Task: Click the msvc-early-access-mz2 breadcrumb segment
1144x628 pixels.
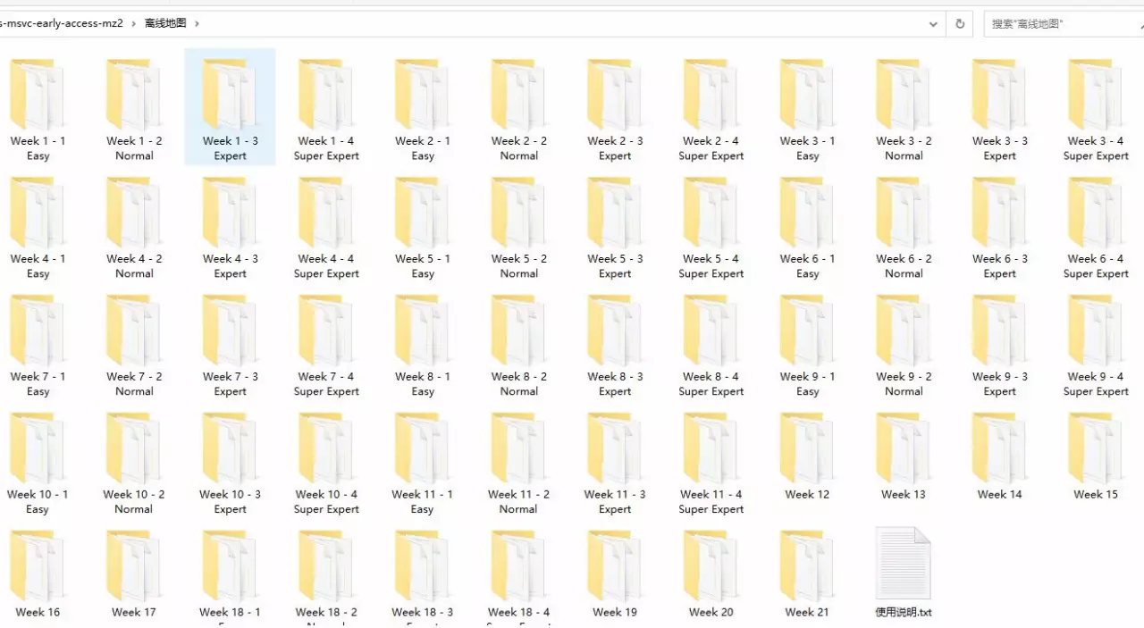Action: pyautogui.click(x=62, y=24)
